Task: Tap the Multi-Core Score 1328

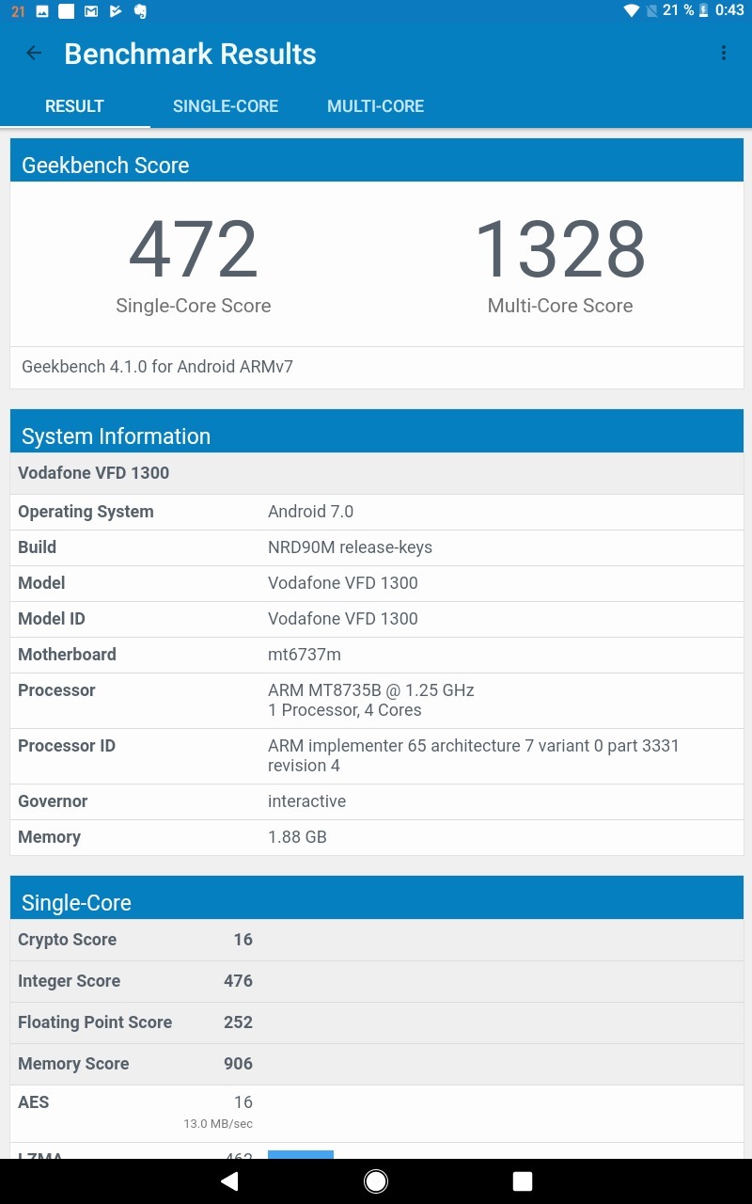Action: 560,247
